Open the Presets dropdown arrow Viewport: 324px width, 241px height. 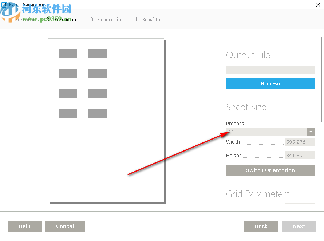coord(311,132)
